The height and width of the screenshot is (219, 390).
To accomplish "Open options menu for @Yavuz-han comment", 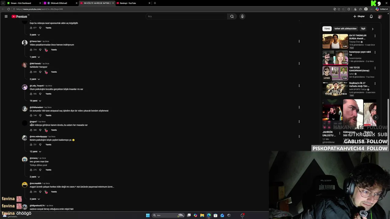I will click(299, 41).
